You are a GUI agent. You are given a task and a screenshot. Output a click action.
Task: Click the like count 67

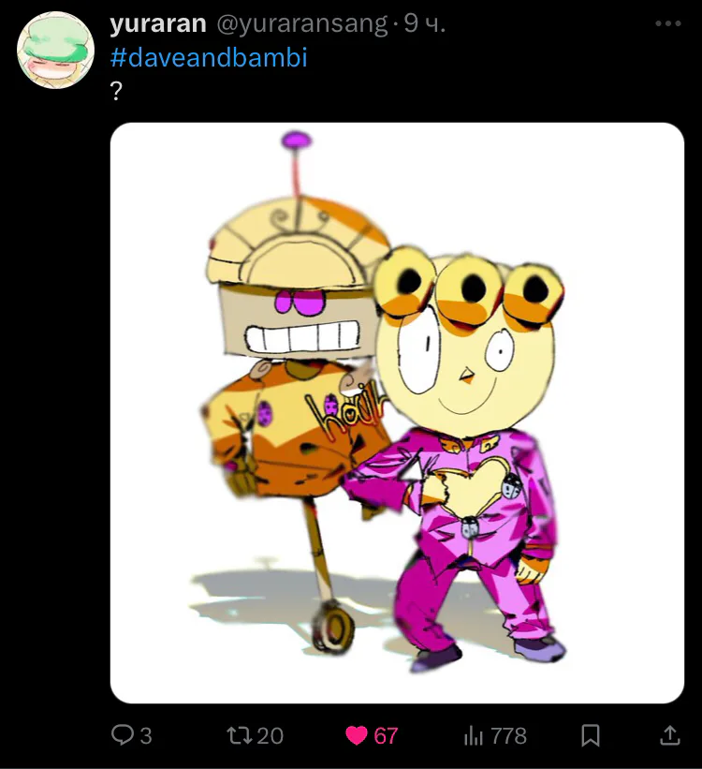pos(386,735)
